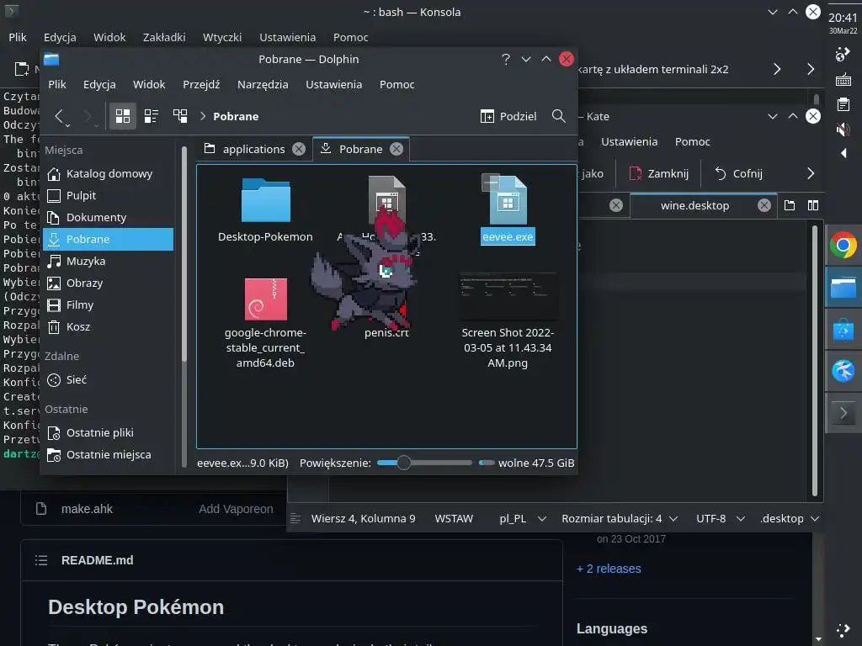Screen dimensions: 862x646
Task: Open Obrazy in the Places sidebar
Action: tap(109, 283)
